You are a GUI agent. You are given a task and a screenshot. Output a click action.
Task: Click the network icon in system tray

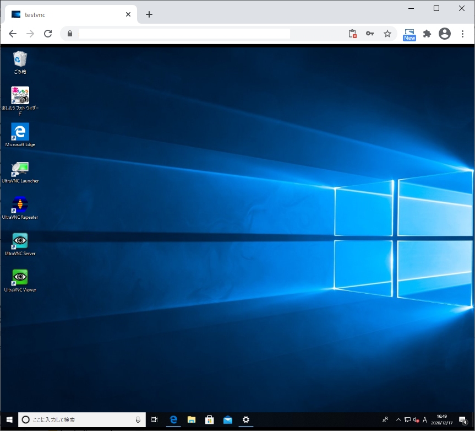tap(407, 419)
